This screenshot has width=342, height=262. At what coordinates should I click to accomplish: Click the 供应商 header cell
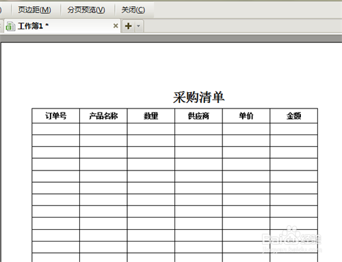click(x=198, y=116)
